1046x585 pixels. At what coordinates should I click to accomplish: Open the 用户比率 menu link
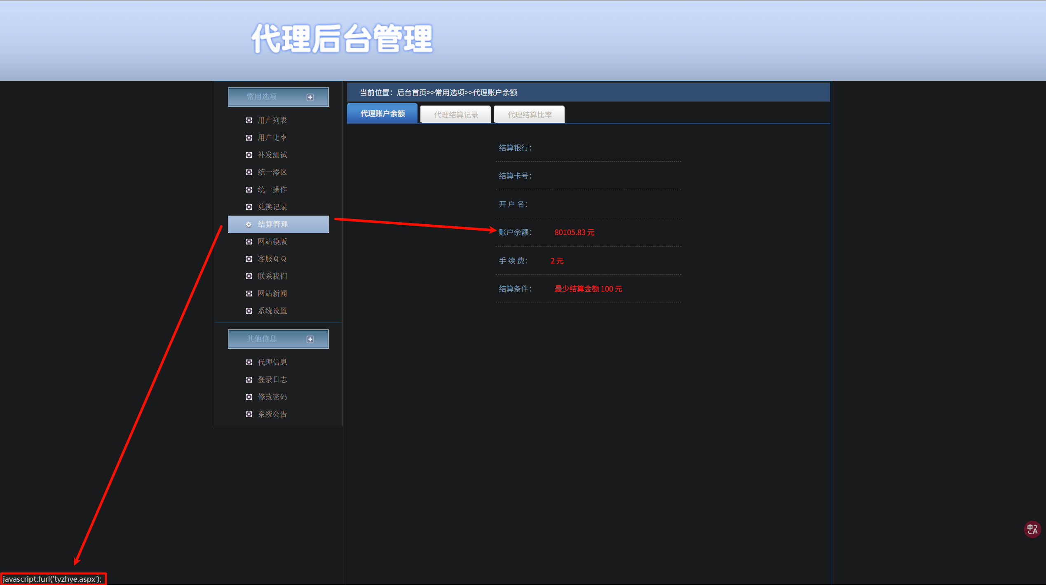click(272, 138)
